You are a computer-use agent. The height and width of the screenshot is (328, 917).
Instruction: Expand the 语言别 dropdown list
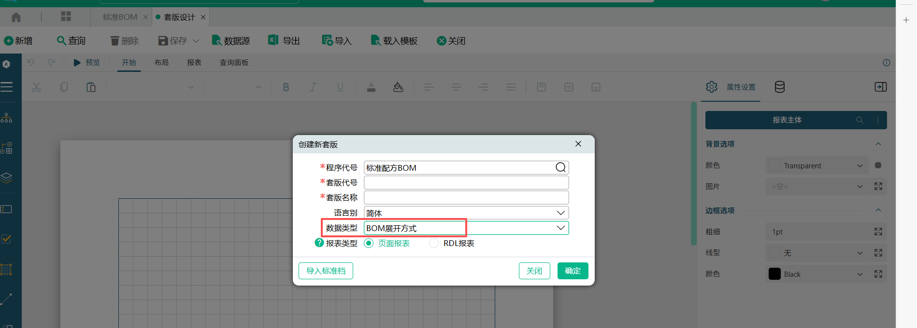560,213
